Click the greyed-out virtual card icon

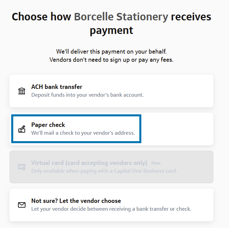click(22, 167)
